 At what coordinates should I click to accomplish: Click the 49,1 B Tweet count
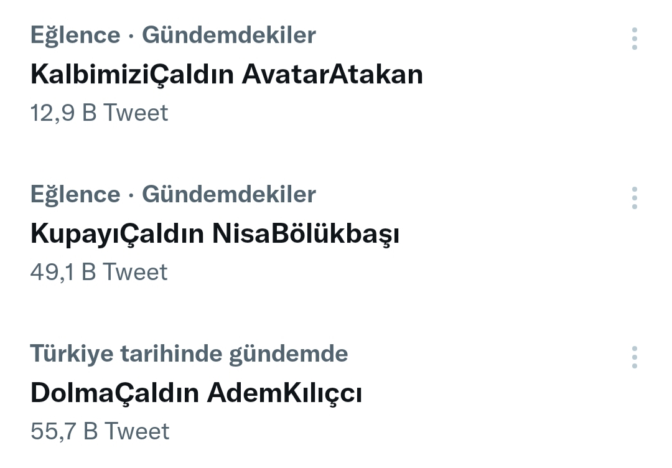pyautogui.click(x=99, y=273)
